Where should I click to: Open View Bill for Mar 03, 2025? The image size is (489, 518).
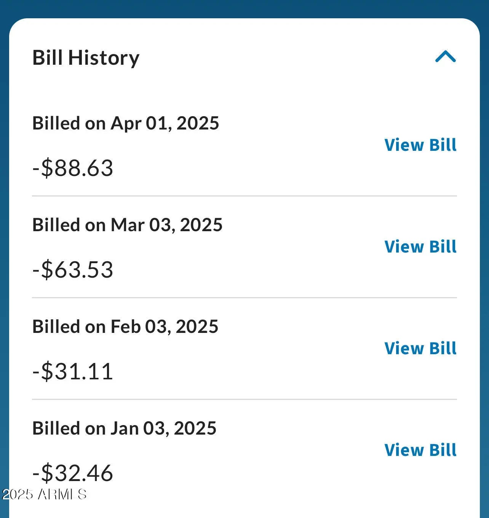click(x=420, y=247)
